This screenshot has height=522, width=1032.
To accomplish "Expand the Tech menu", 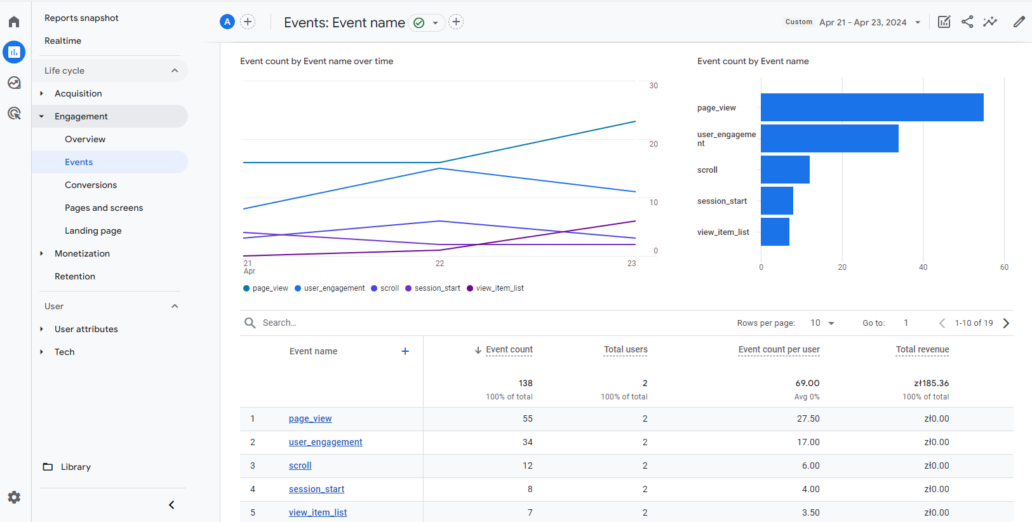I will tap(41, 352).
